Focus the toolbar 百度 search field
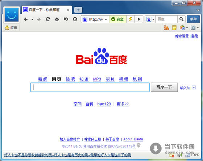 (166, 19)
